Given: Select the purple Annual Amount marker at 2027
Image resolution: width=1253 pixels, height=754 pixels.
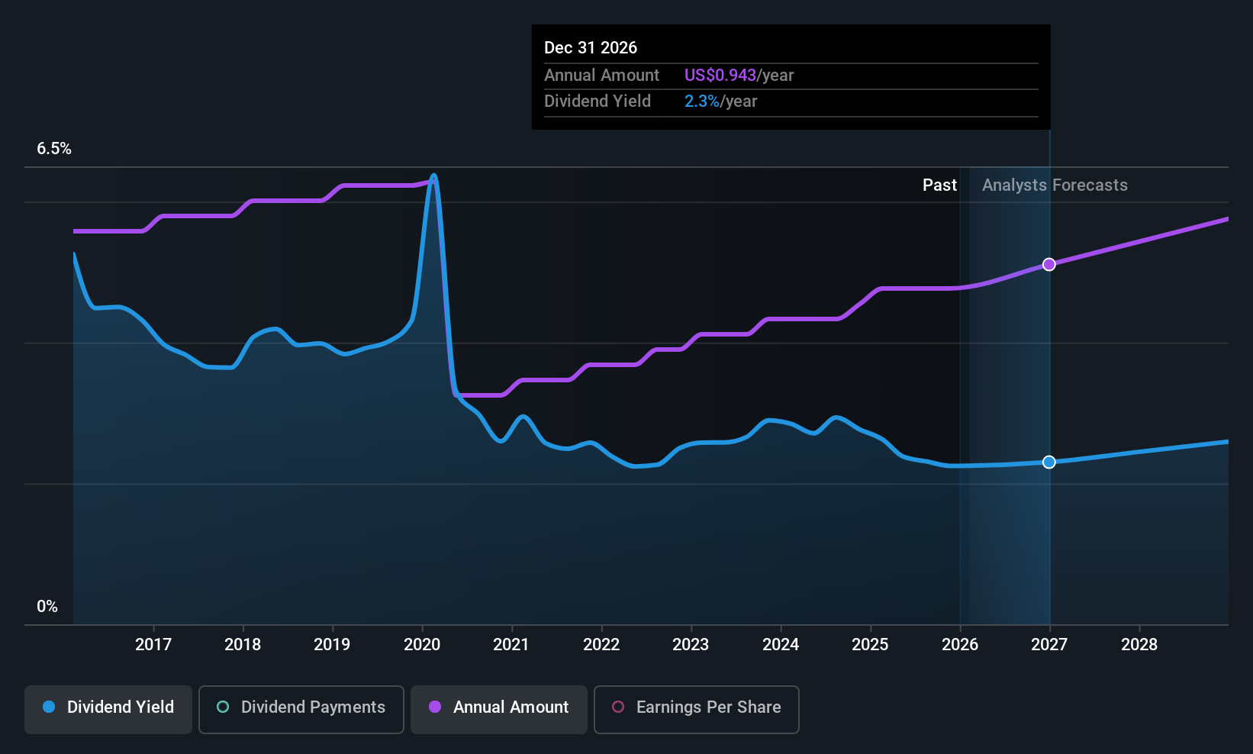Looking at the screenshot, I should tap(1049, 264).
